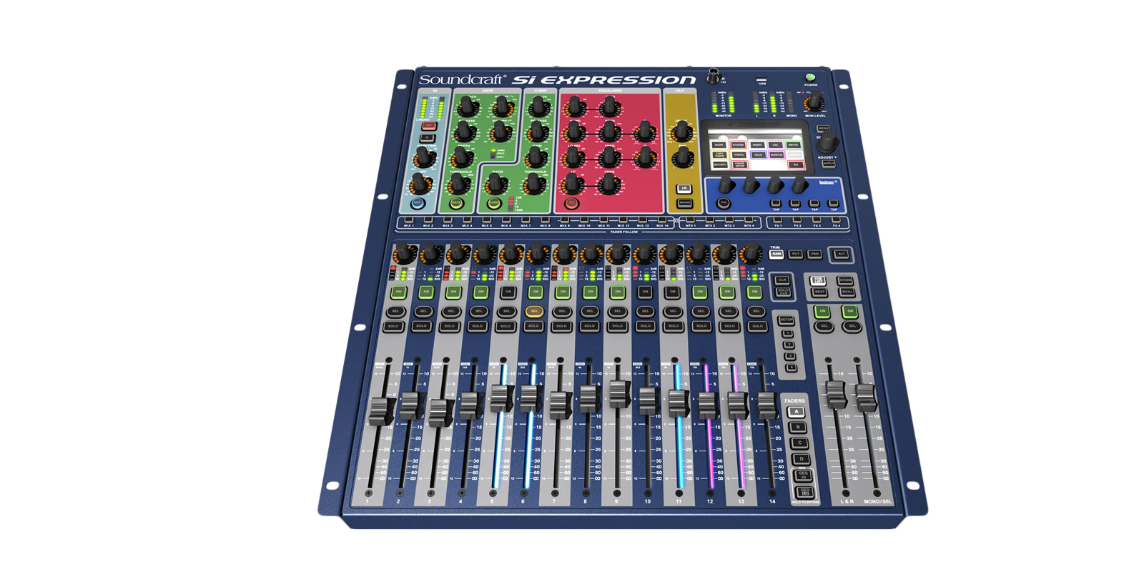The height and width of the screenshot is (572, 1144).
Task: Push the green POWER button
Action: click(x=810, y=77)
